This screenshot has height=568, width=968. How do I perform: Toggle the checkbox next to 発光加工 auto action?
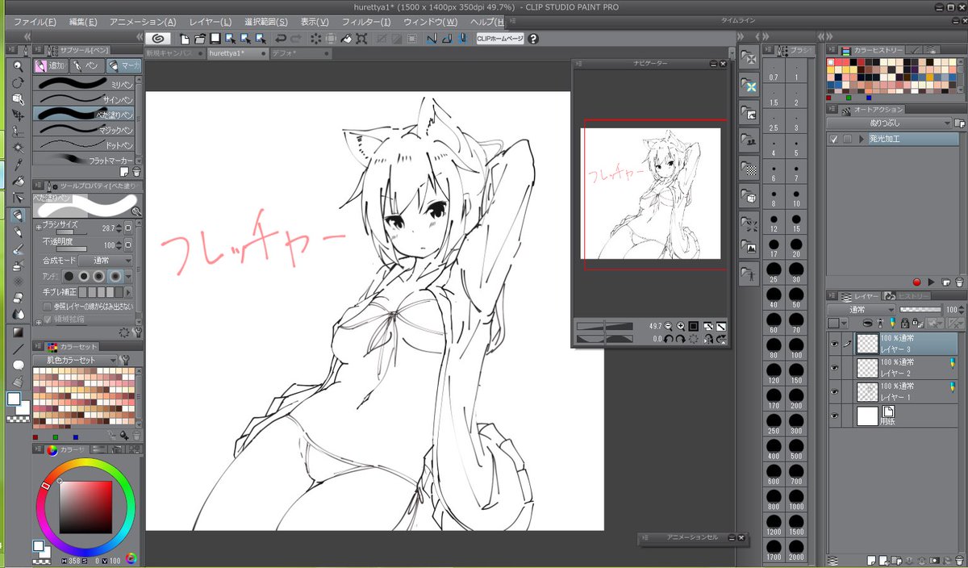point(834,138)
